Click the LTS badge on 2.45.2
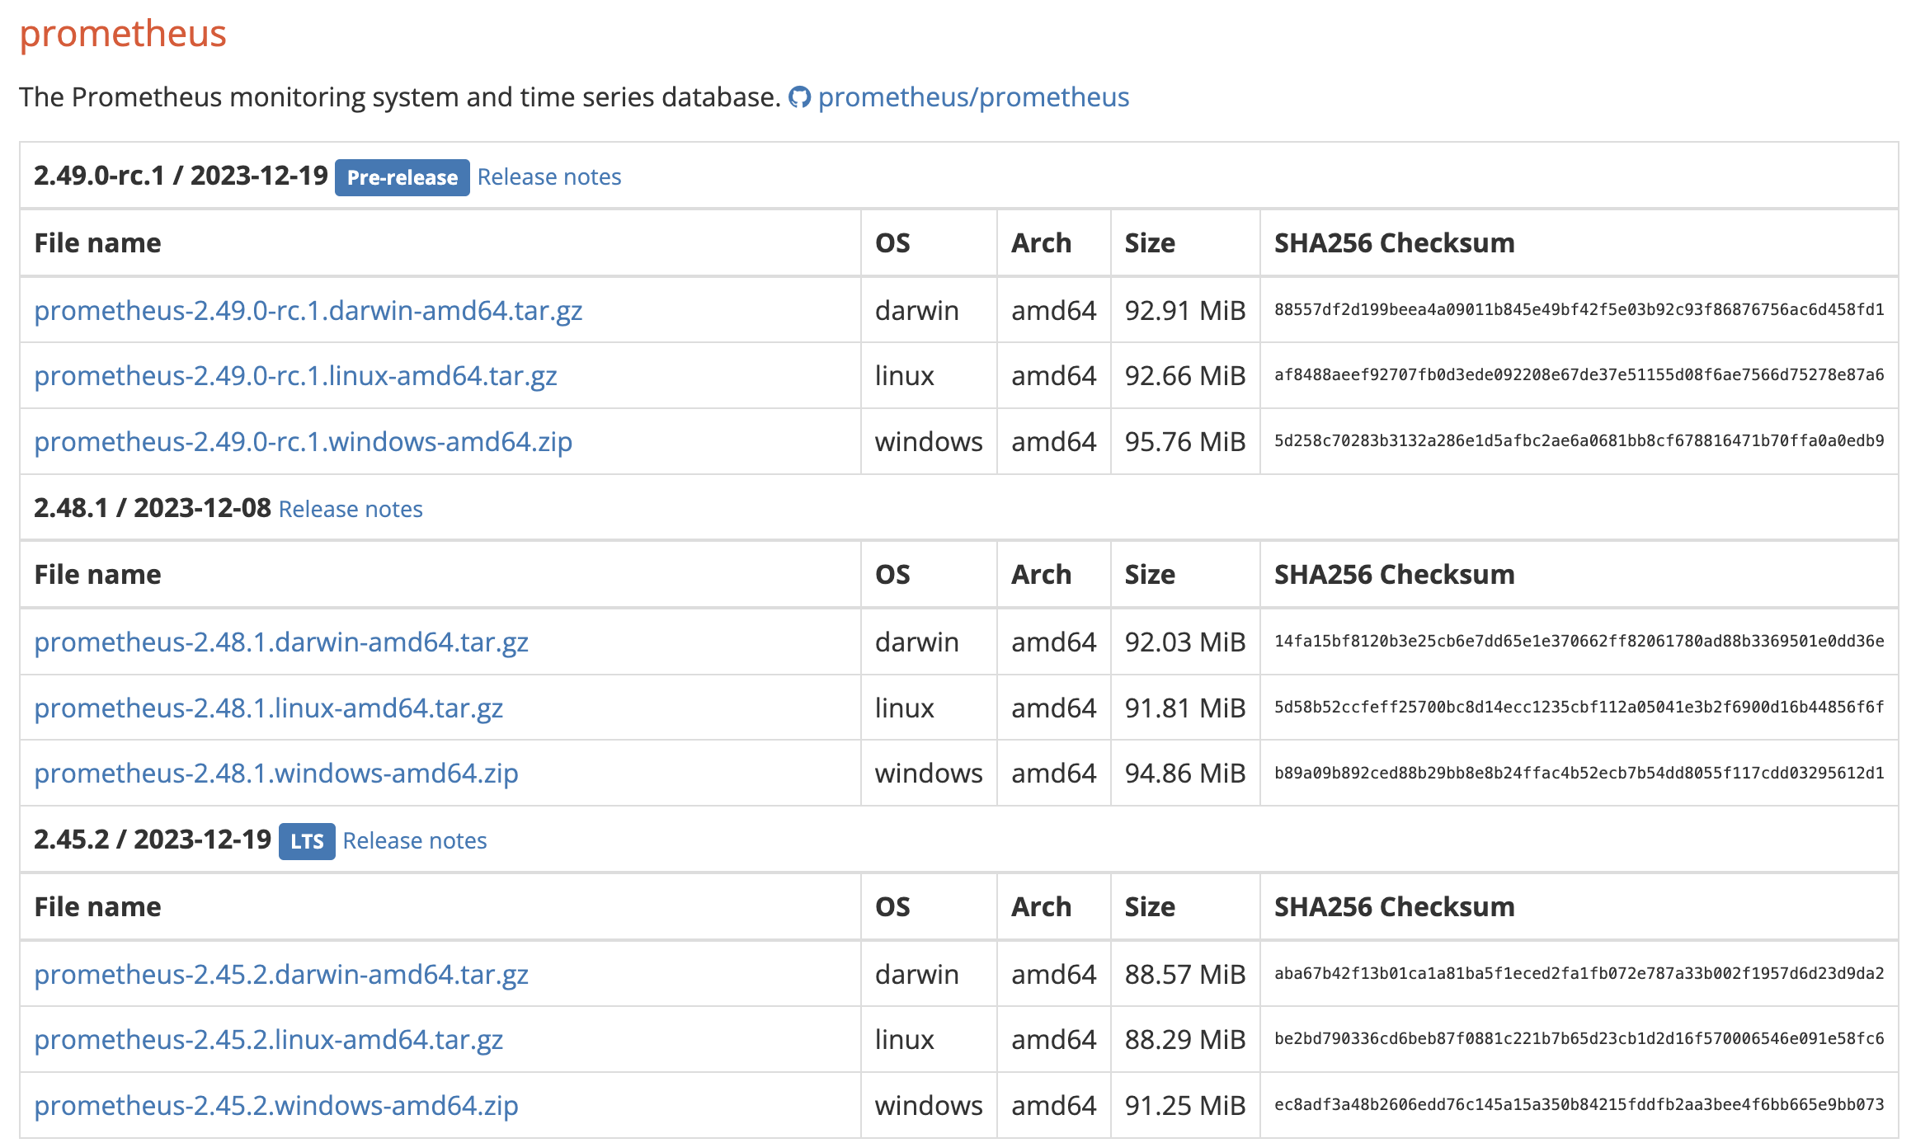This screenshot has width=1930, height=1143. [307, 841]
